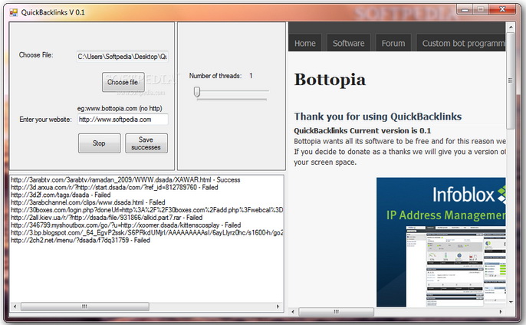This screenshot has height=325, width=526.
Task: Click the Thank you for using QuickBacklinks heading
Action: click(x=378, y=117)
